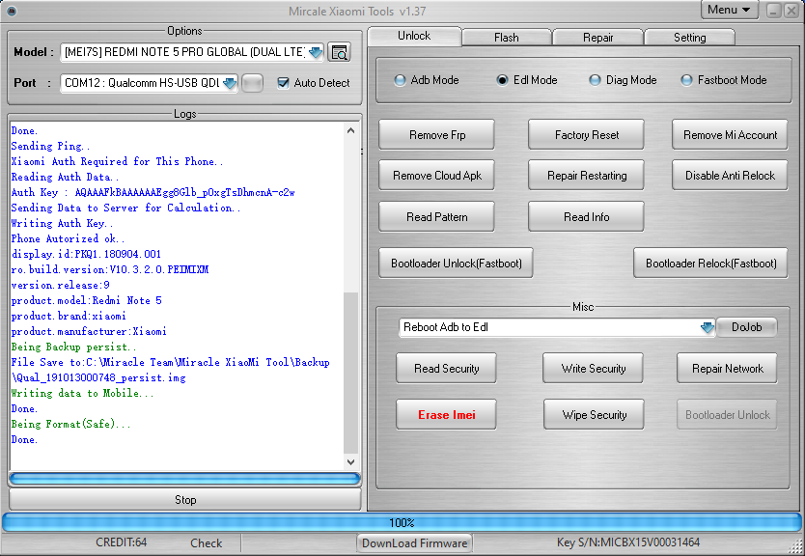Click the Key S/N status text
The image size is (805, 556).
627,542
